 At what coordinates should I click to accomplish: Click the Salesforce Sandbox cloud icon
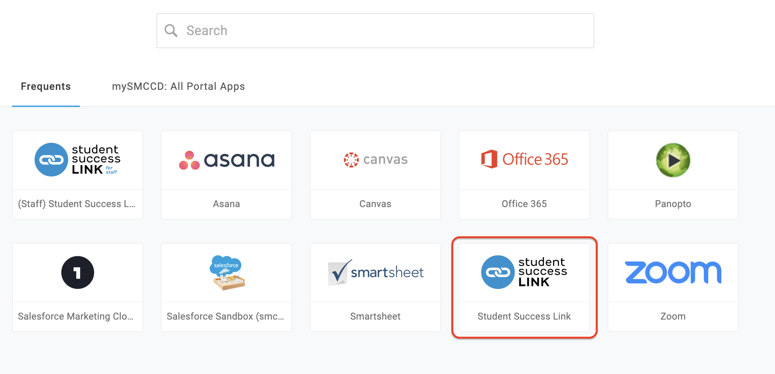point(227,272)
